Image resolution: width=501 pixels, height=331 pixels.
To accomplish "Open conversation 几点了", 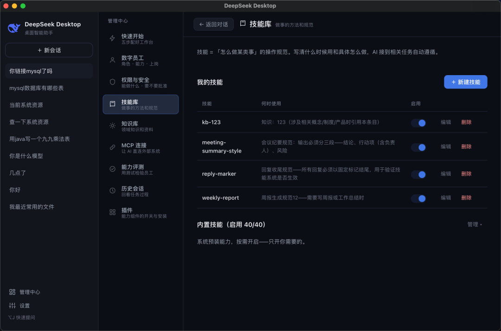I will click(49, 172).
